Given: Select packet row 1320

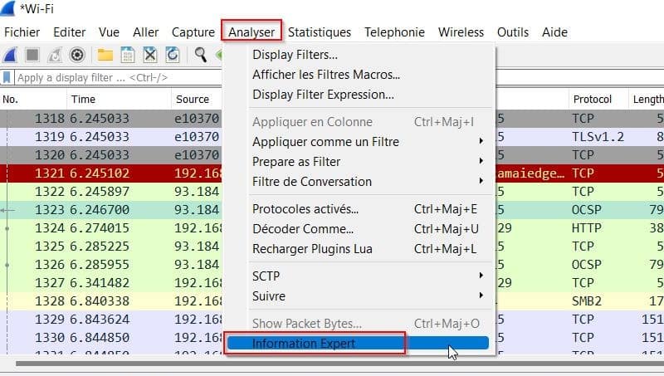Looking at the screenshot, I should 111,155.
